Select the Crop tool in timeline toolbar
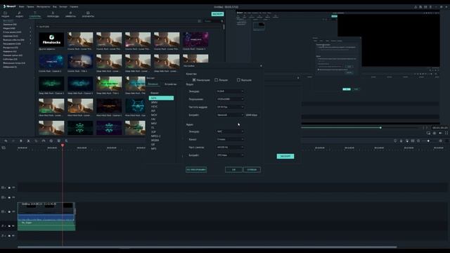 pos(36,141)
